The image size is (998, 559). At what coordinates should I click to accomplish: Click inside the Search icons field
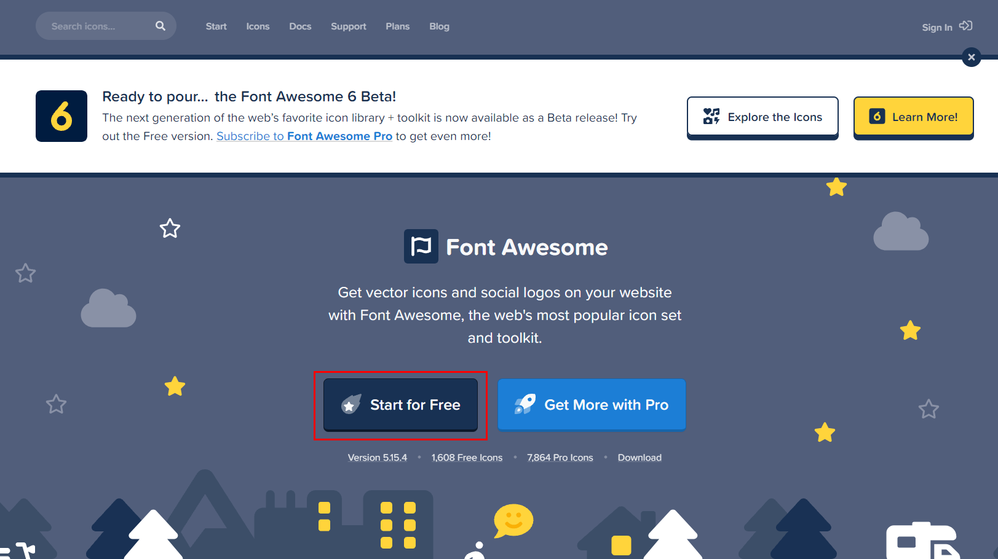click(92, 26)
